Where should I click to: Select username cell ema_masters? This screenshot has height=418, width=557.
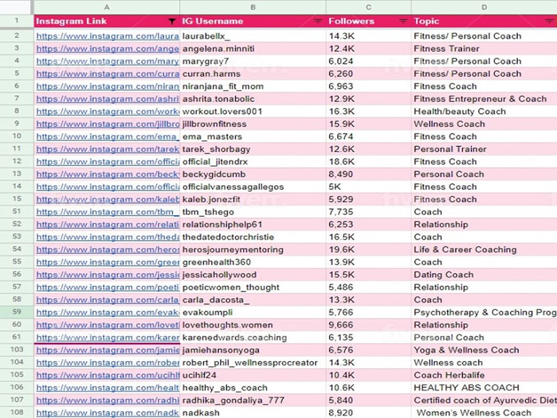coord(253,137)
